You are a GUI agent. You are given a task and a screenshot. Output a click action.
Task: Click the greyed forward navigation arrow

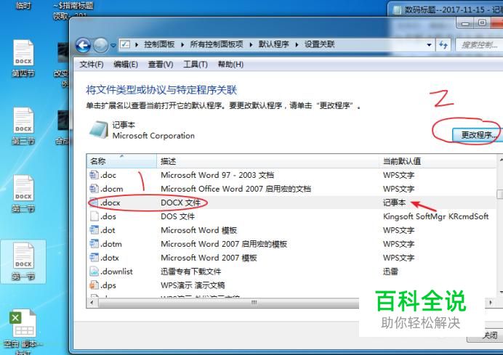pyautogui.click(x=101, y=45)
